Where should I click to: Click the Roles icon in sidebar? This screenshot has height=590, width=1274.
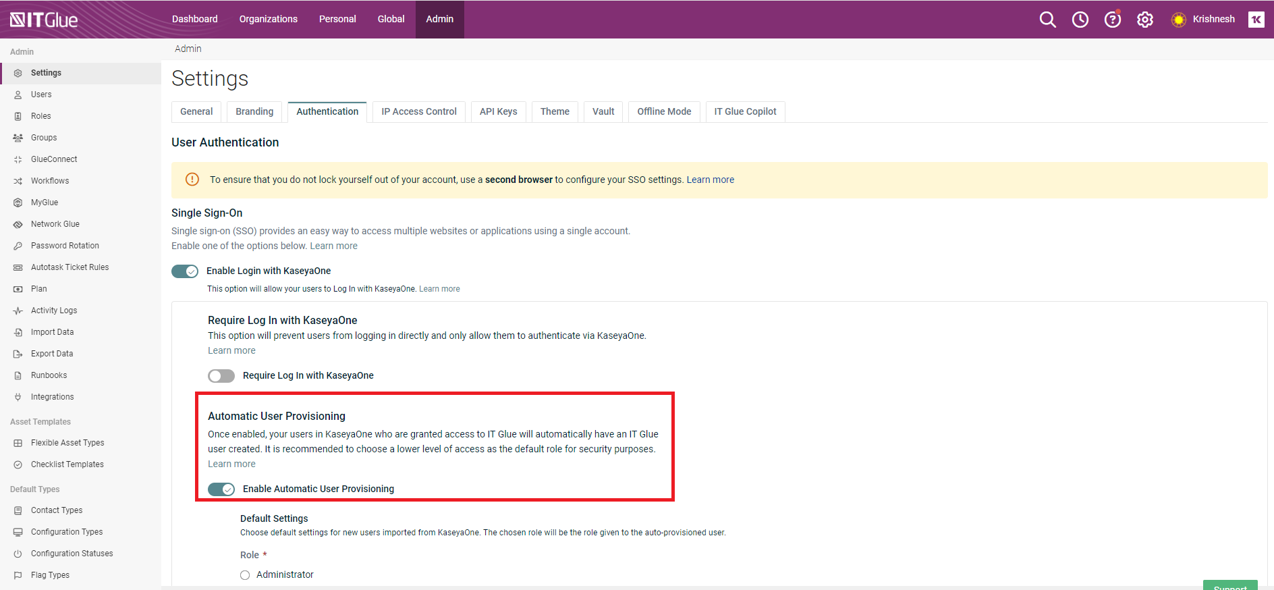pos(18,116)
